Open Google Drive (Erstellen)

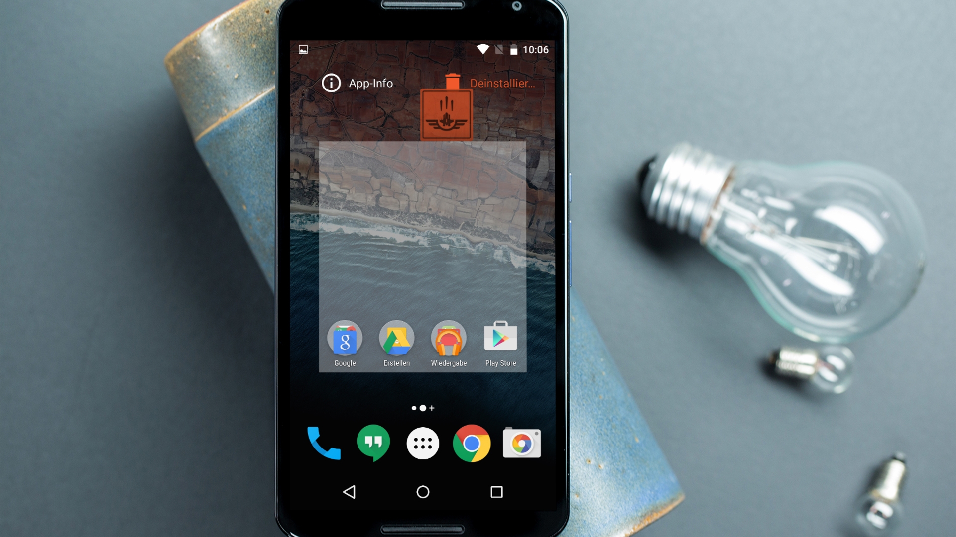coord(395,342)
